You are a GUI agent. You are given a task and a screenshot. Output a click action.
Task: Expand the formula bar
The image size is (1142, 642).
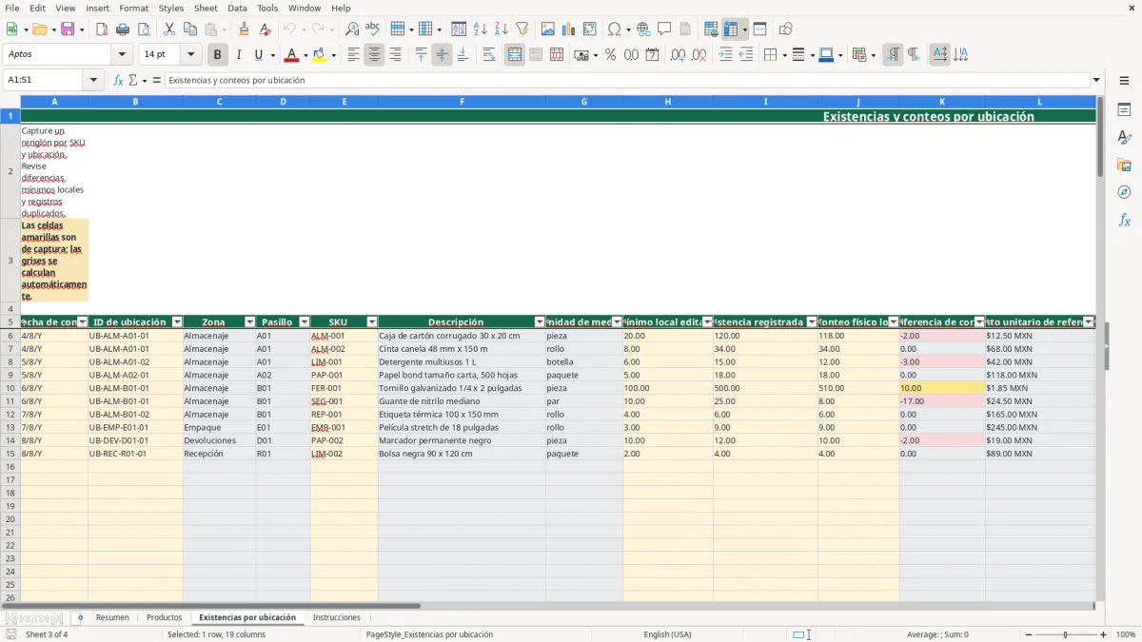[x=1096, y=80]
